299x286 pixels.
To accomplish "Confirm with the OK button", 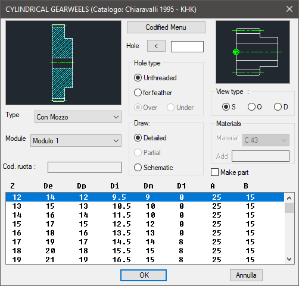I will click(144, 275).
